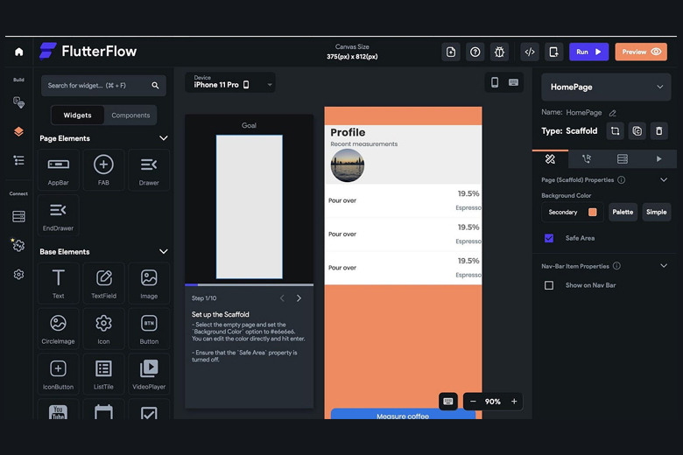Viewport: 683px width, 455px height.
Task: Open the Settings gear in the sidebar
Action: [x=18, y=274]
